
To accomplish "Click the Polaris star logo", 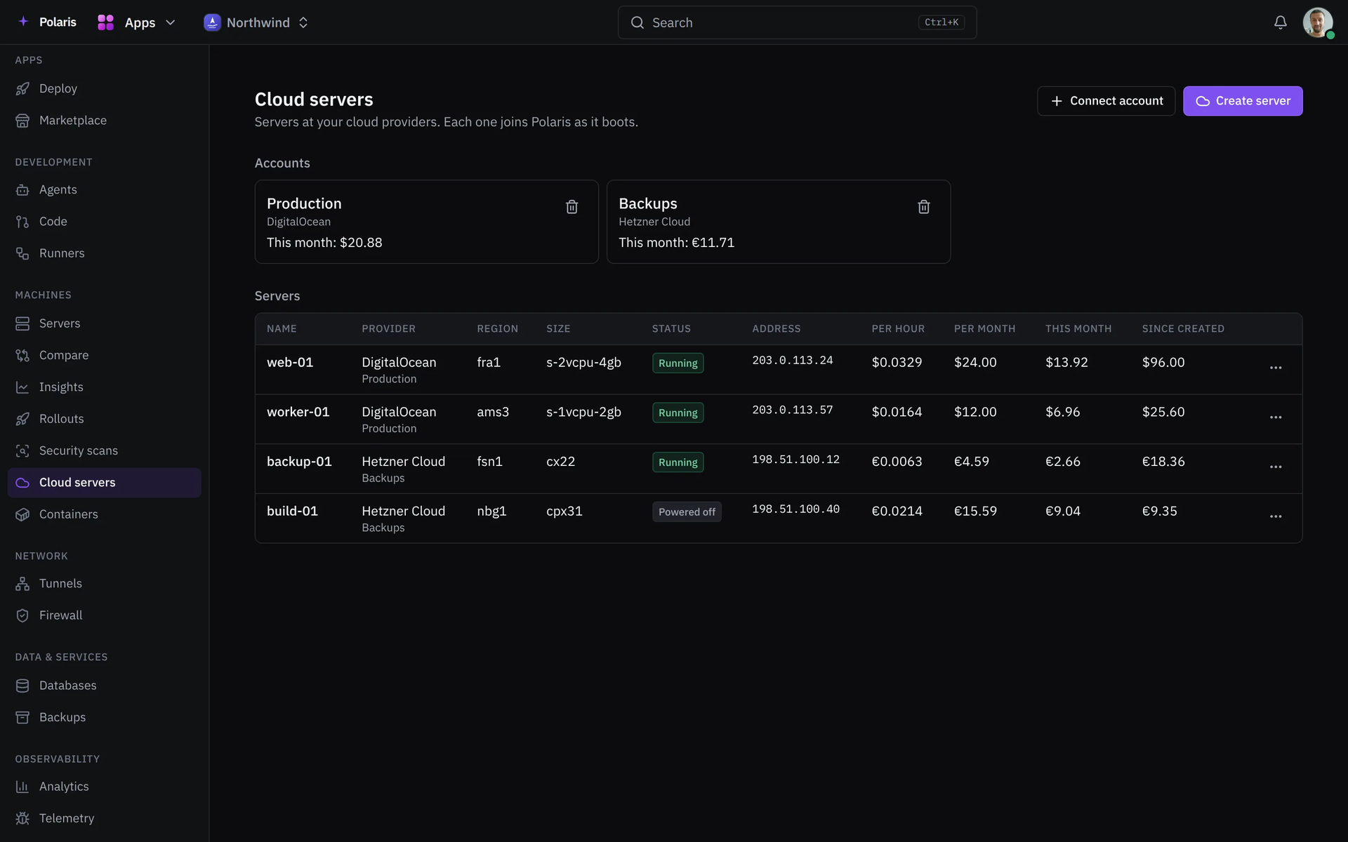I will (x=23, y=22).
